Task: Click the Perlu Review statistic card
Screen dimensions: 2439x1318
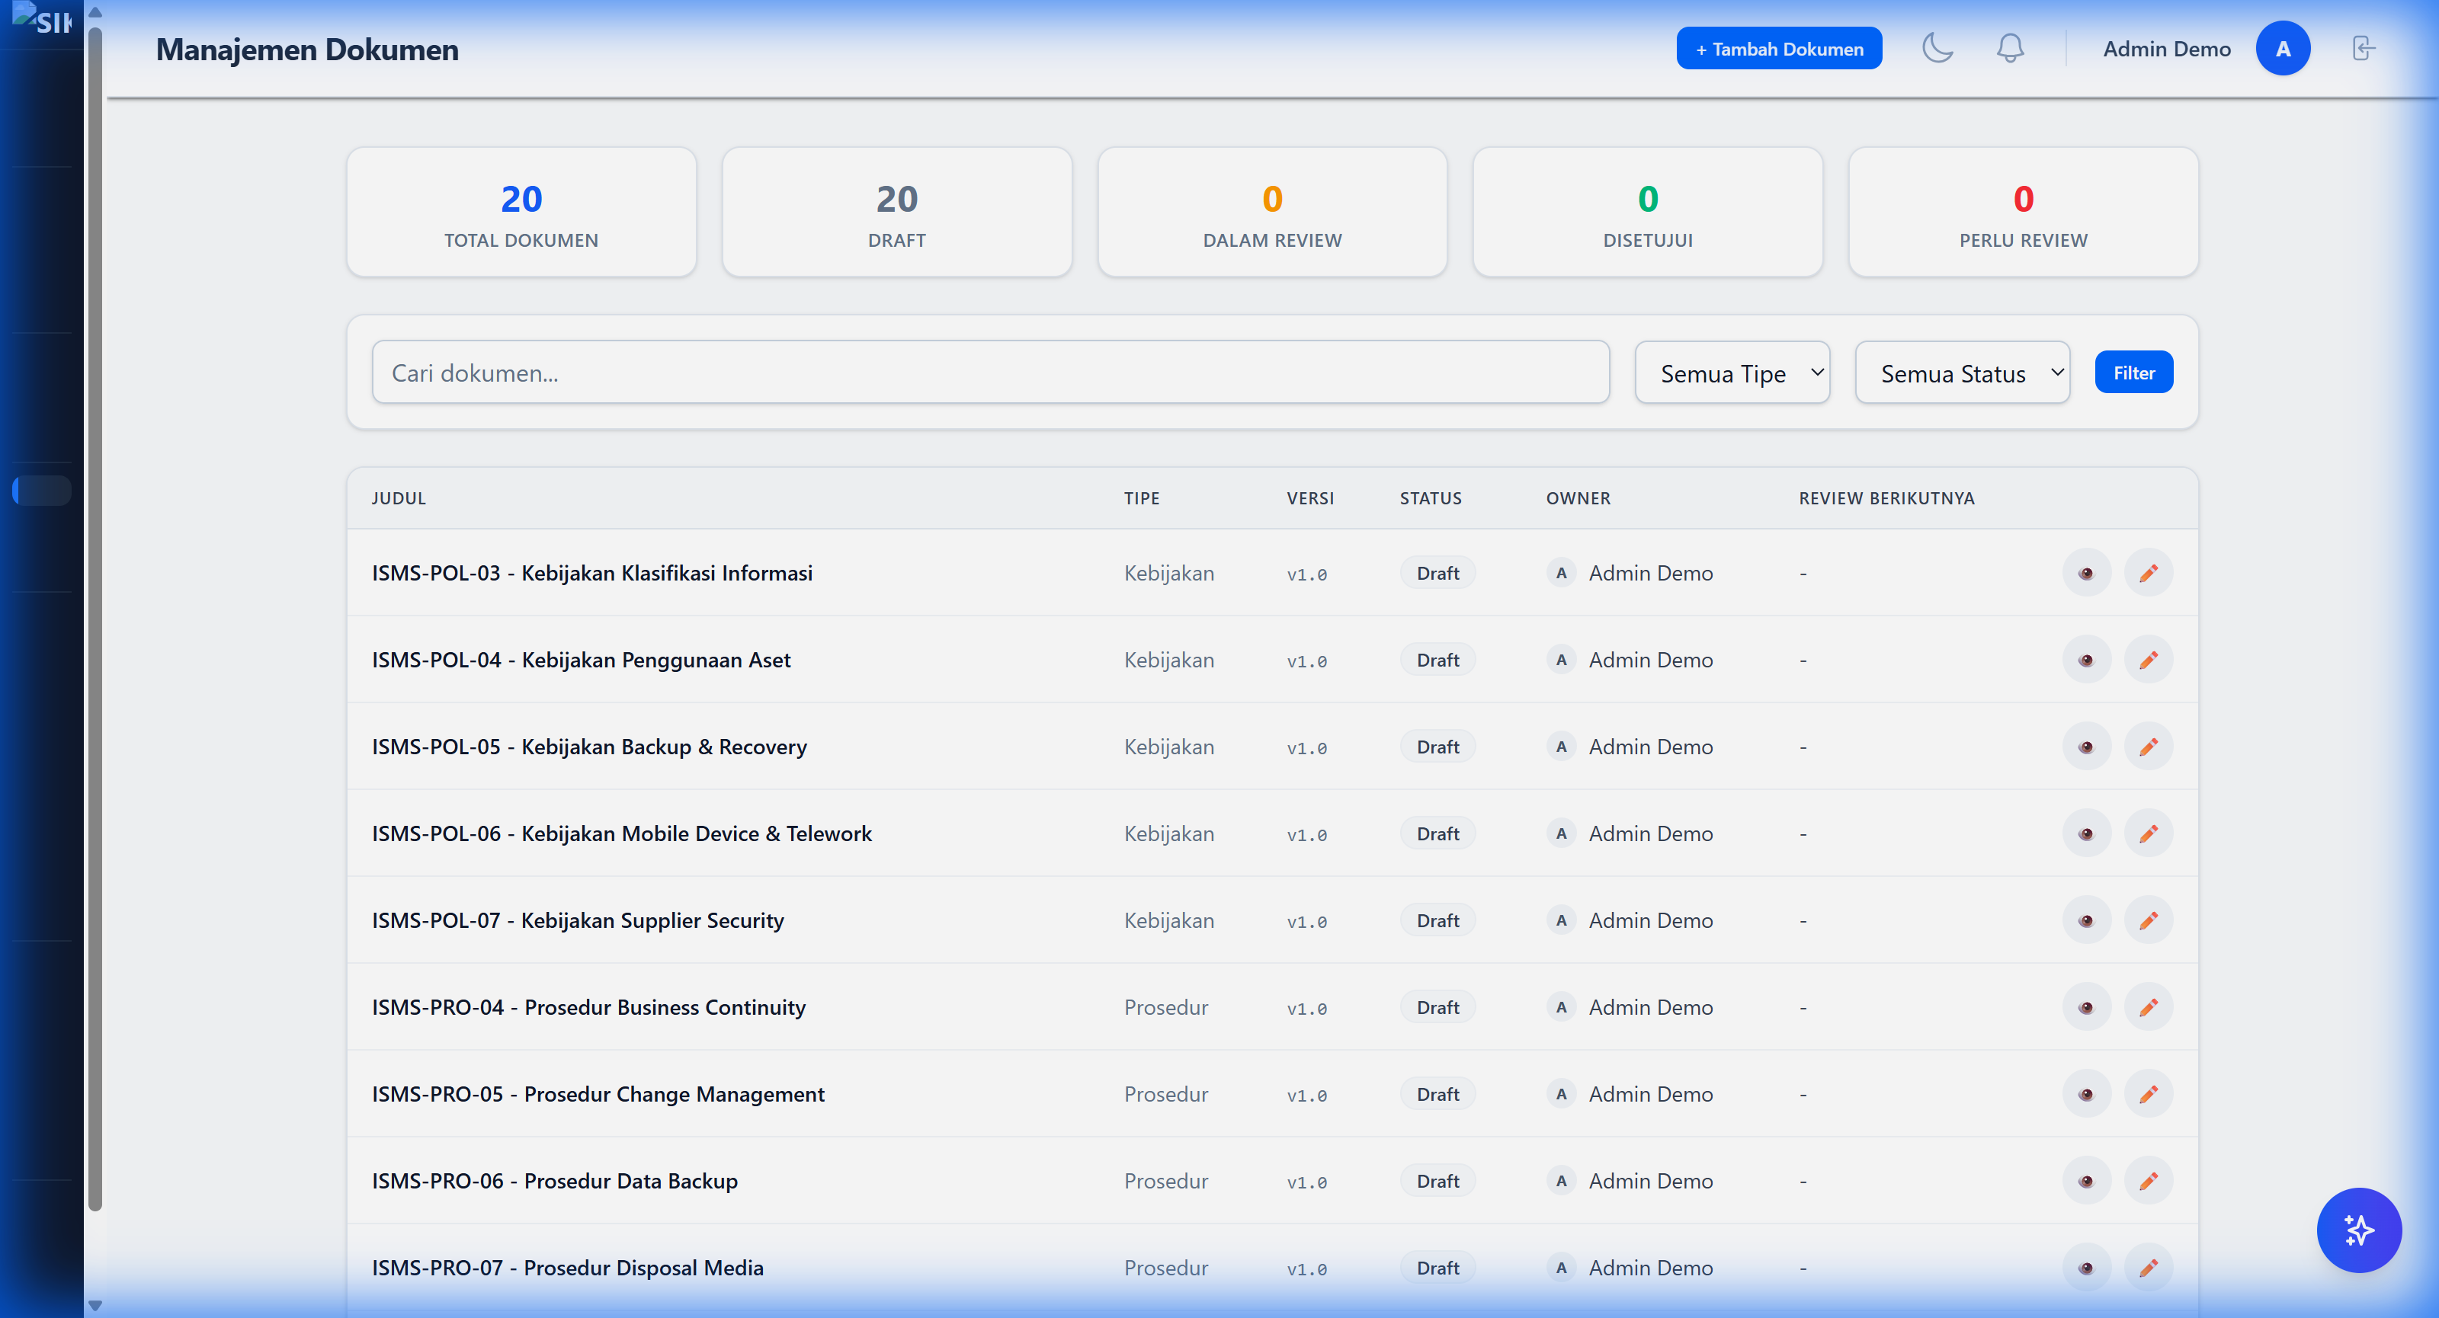Action: [2022, 212]
